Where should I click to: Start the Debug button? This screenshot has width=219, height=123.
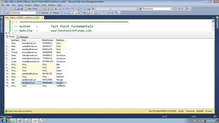(x=54, y=13)
